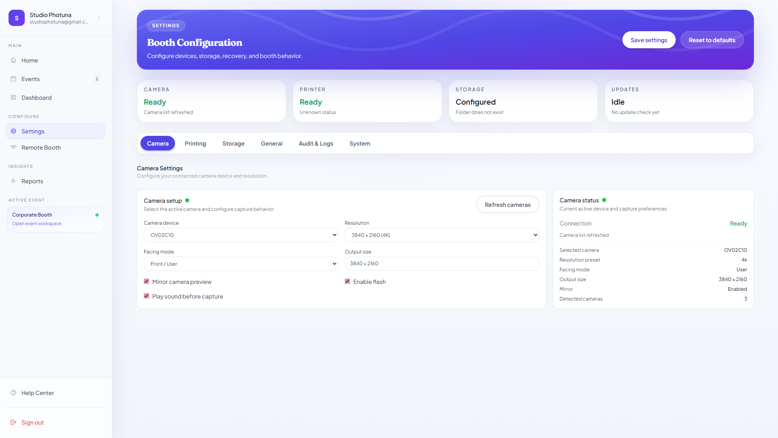Click the Output size 3840 x 2160 status value

pyautogui.click(x=733, y=279)
